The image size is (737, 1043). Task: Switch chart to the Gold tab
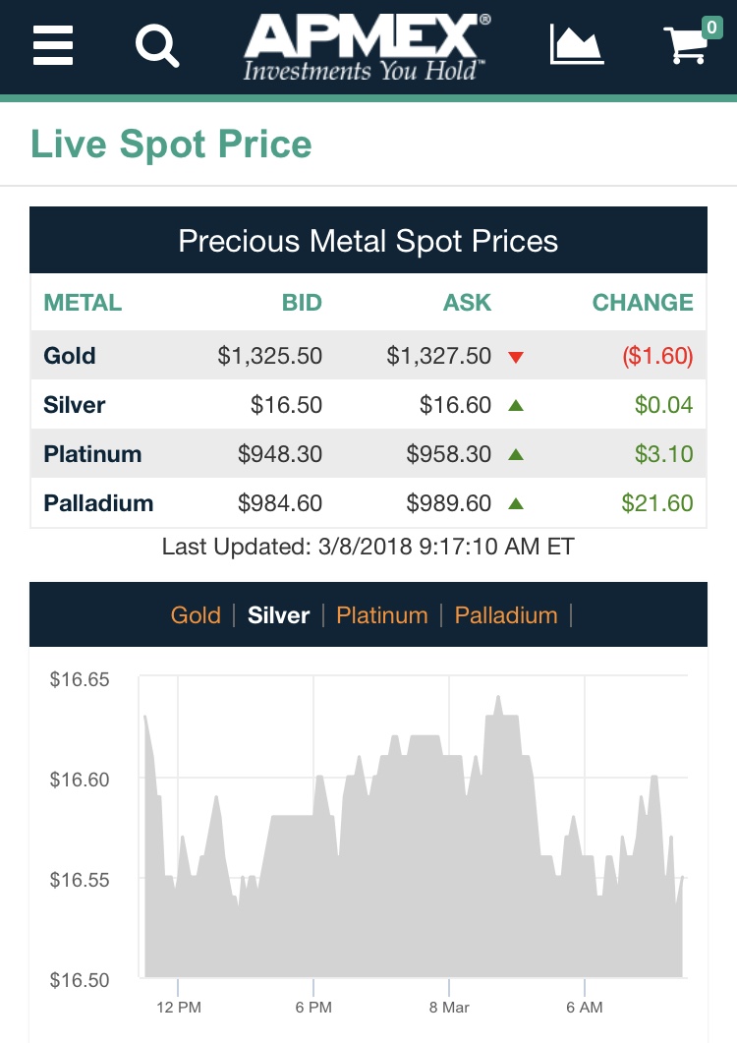pyautogui.click(x=196, y=615)
